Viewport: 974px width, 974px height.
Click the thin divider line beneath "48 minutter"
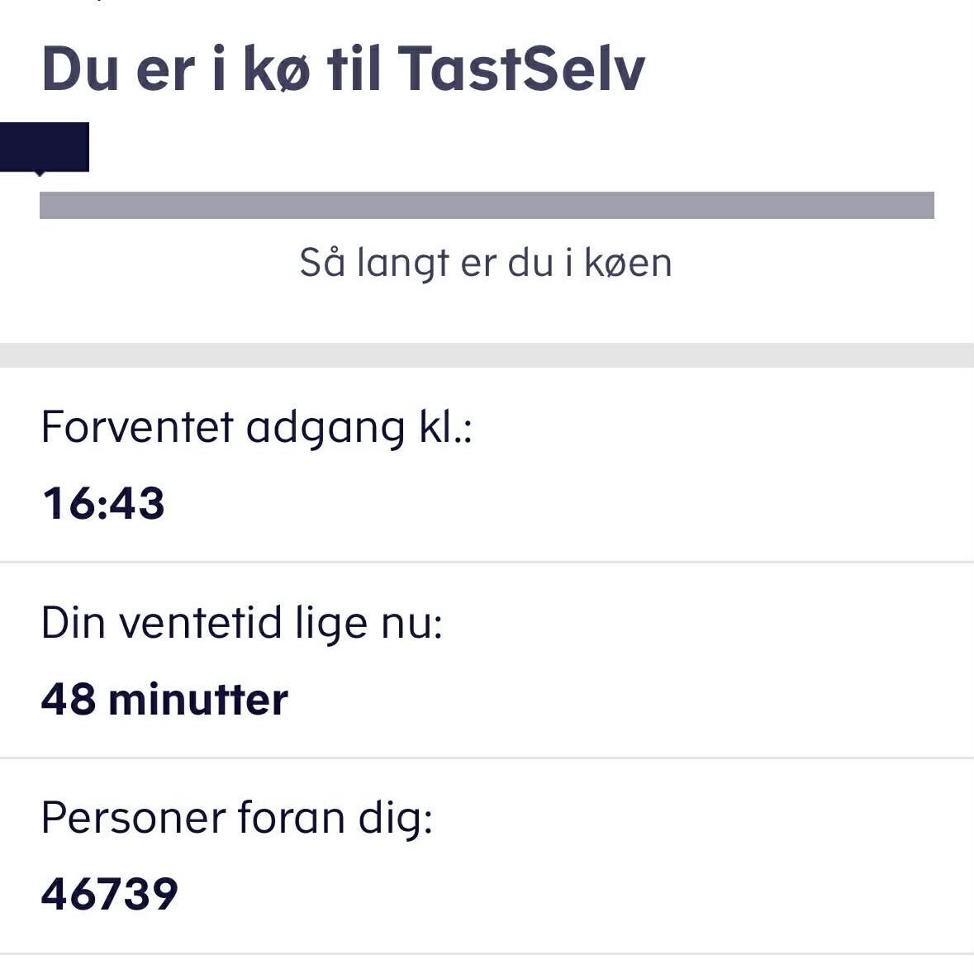click(x=487, y=758)
